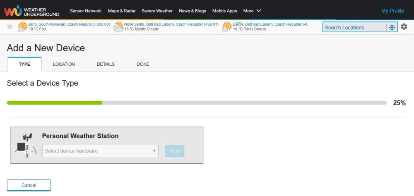Viewport: 414px width, 196px height.
Task: Click the locate-me target icon
Action: [x=392, y=27]
